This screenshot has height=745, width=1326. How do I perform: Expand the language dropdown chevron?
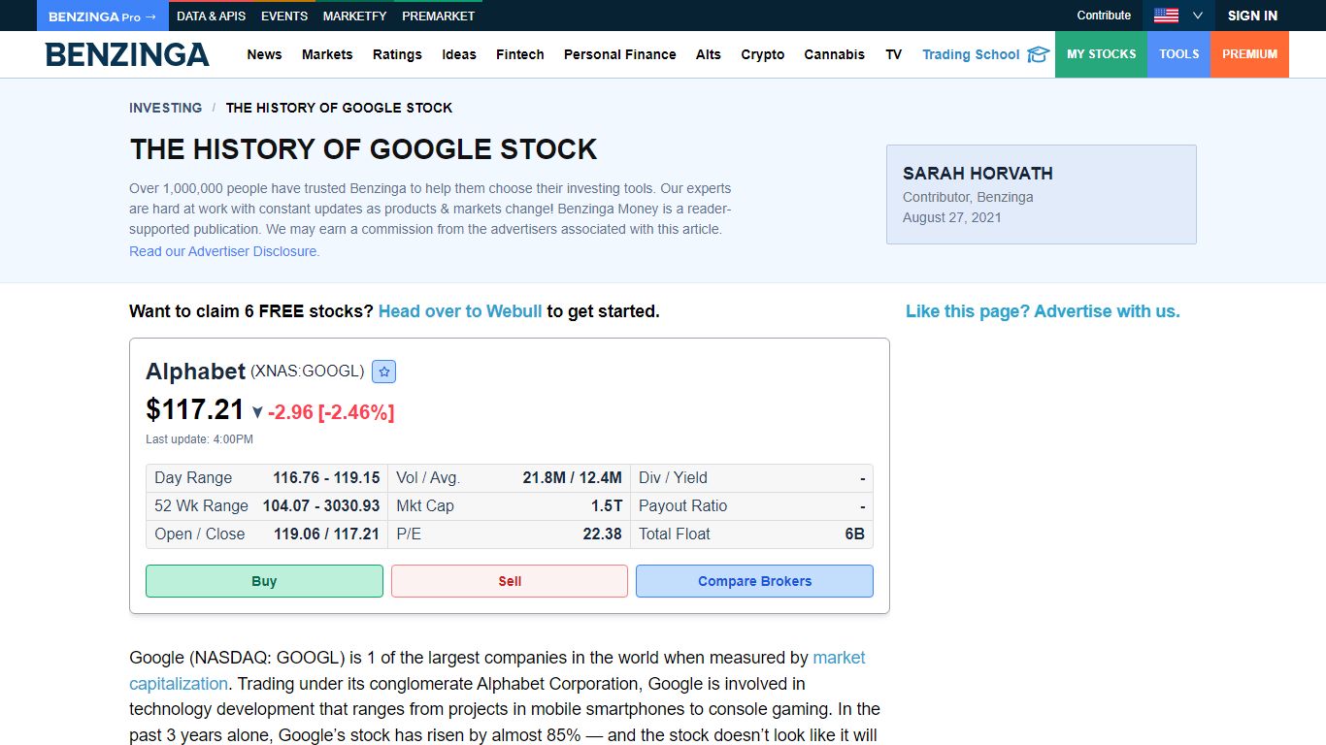tap(1197, 16)
